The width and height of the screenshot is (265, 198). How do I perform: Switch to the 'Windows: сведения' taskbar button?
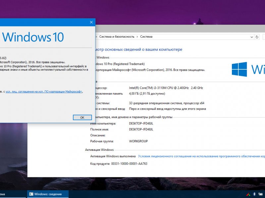pos(48,194)
